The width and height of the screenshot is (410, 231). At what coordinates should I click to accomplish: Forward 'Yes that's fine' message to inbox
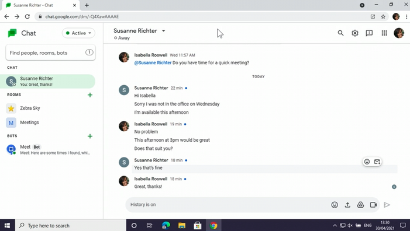377,162
